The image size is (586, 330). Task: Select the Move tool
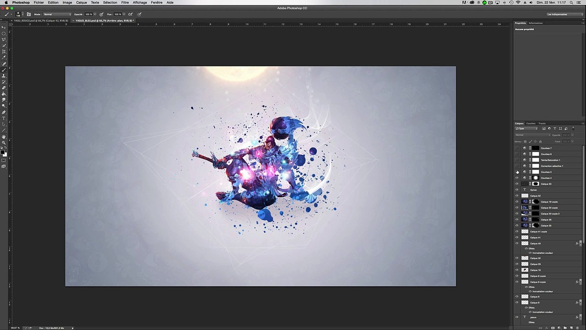4,27
